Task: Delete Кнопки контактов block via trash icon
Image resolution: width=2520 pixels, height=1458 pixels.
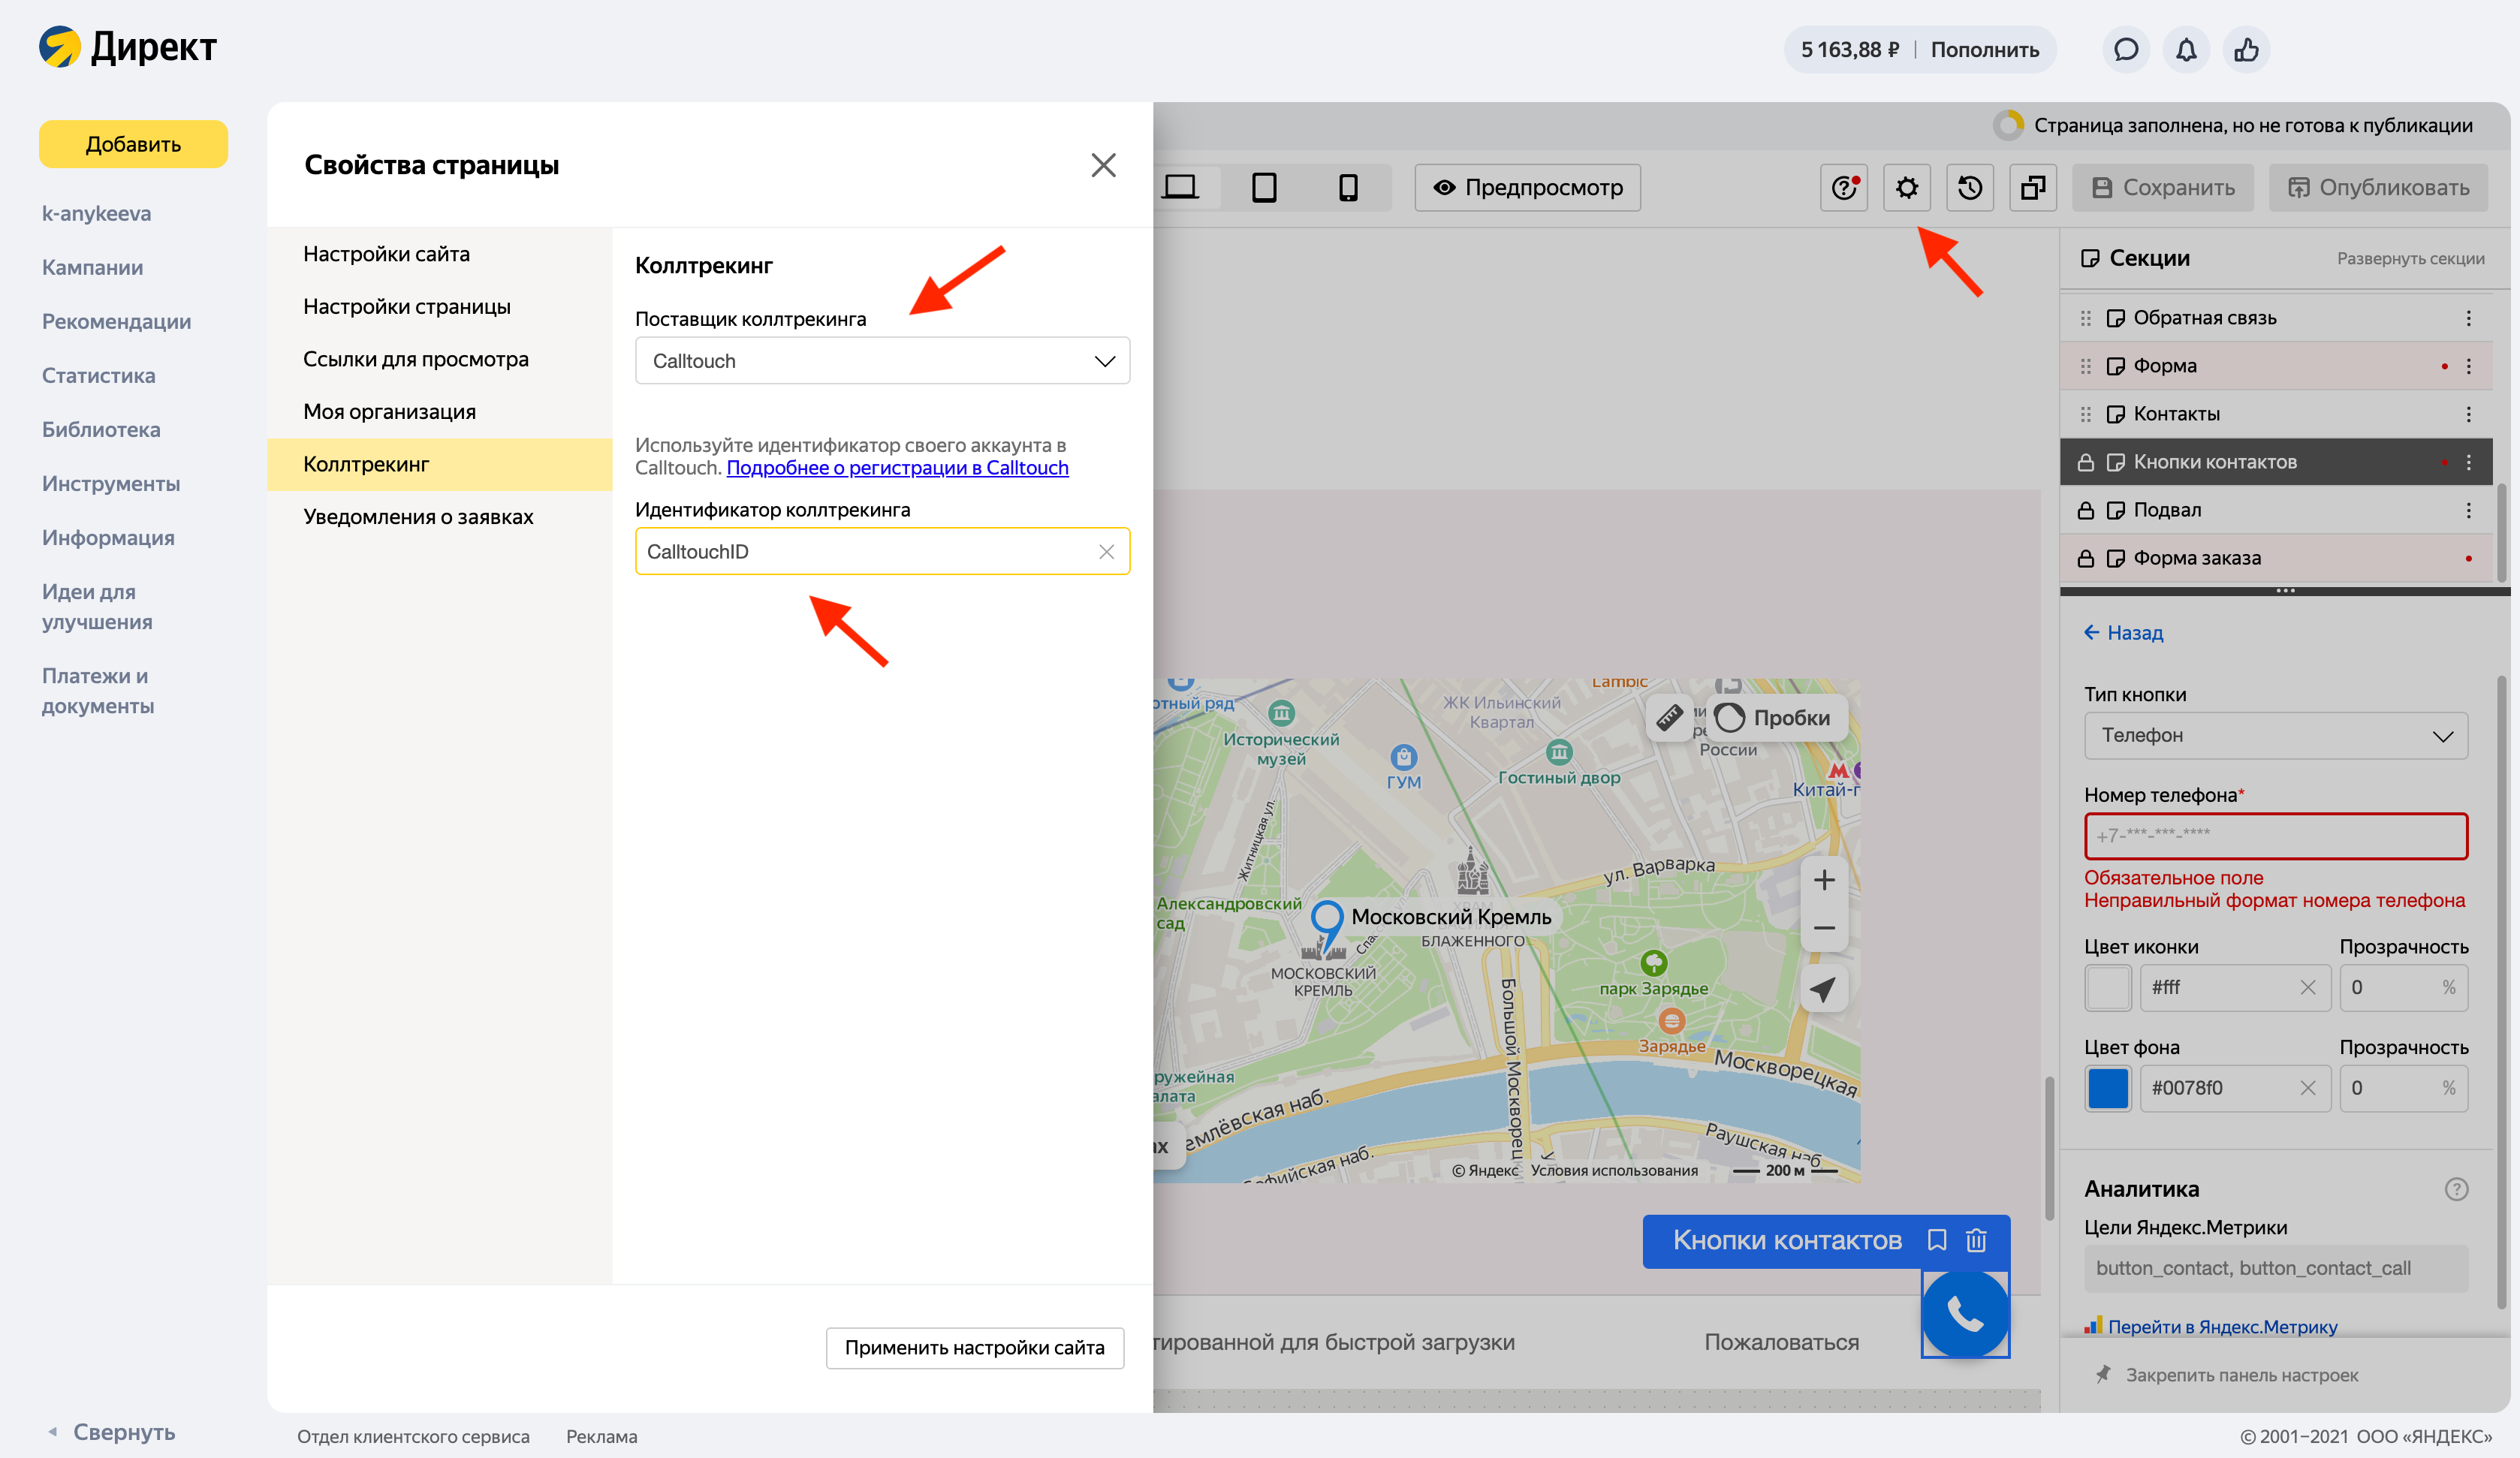Action: [1976, 1240]
